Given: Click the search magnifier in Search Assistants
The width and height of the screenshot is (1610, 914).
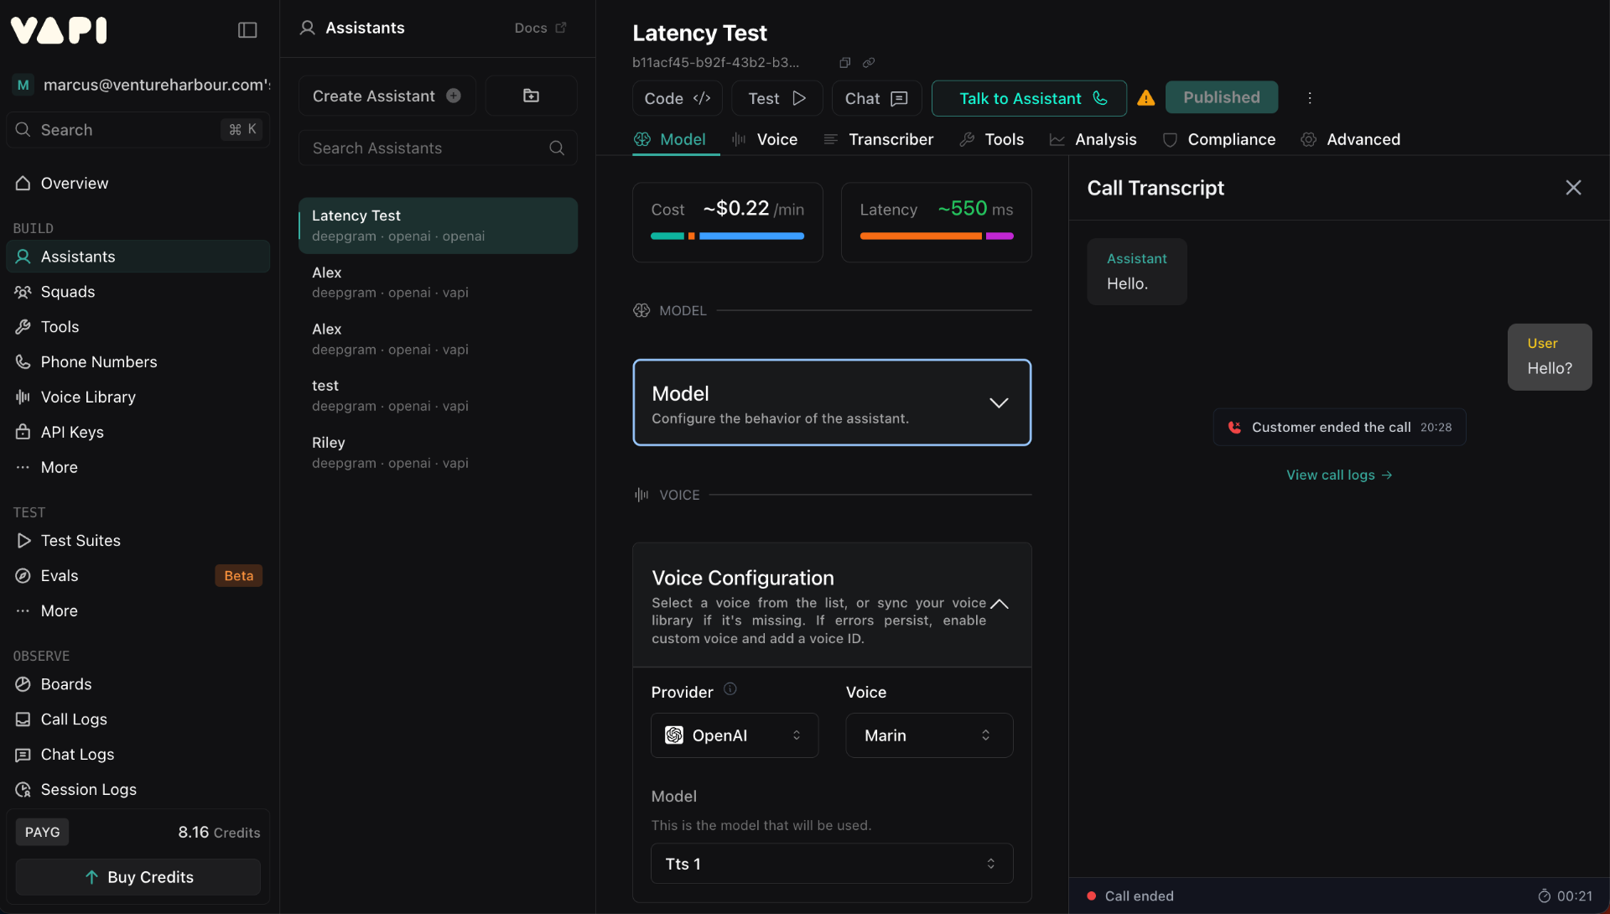Looking at the screenshot, I should coord(557,148).
